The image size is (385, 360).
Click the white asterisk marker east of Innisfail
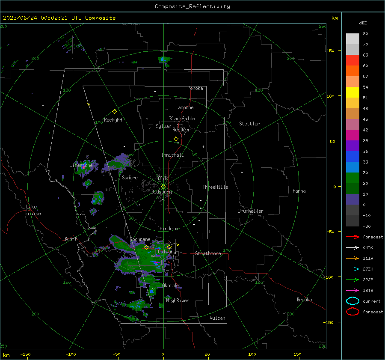coord(203,147)
